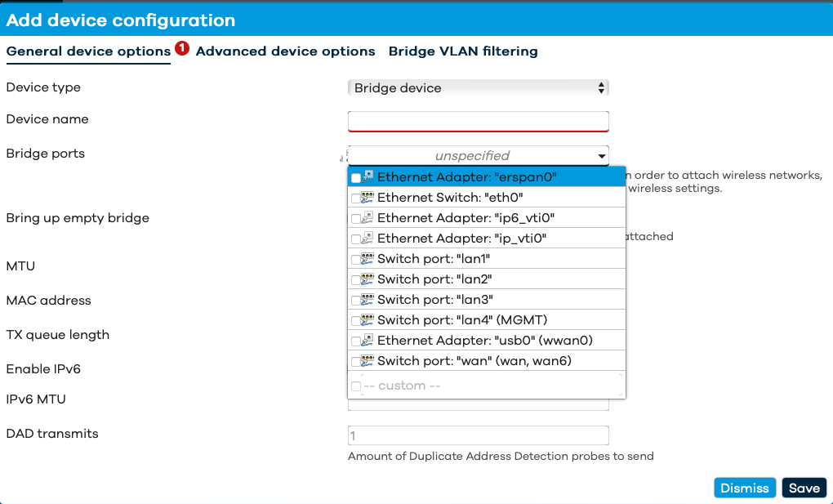Click the lan1 switch port icon
This screenshot has width=833, height=504.
click(x=367, y=258)
